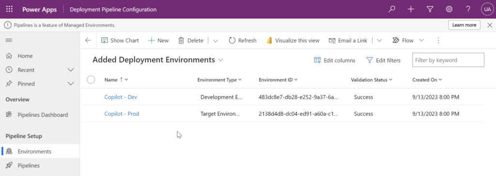Image resolution: width=496 pixels, height=176 pixels.
Task: Open the settings gear in header
Action: 449,9
